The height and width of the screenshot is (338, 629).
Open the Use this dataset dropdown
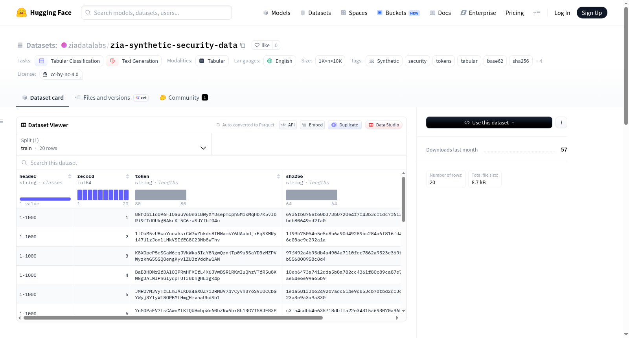(489, 122)
